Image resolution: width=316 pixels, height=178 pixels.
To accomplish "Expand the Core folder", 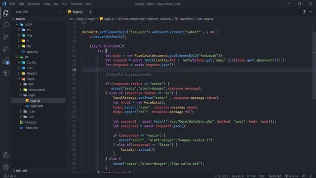I will pyautogui.click(x=39, y=68).
